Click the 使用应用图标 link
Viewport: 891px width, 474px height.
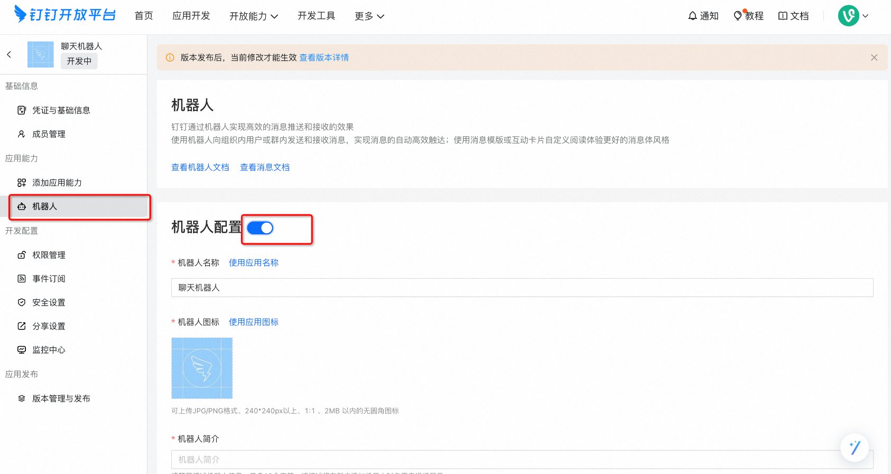(254, 322)
